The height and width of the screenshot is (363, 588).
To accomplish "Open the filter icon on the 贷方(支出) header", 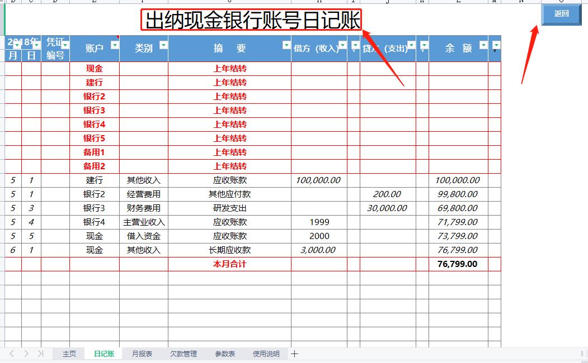I will pyautogui.click(x=411, y=45).
